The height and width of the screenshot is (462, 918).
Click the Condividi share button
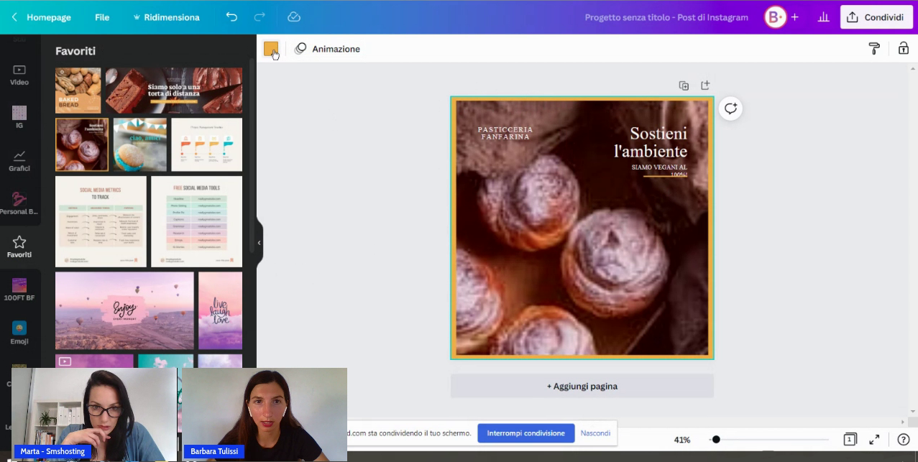click(876, 17)
